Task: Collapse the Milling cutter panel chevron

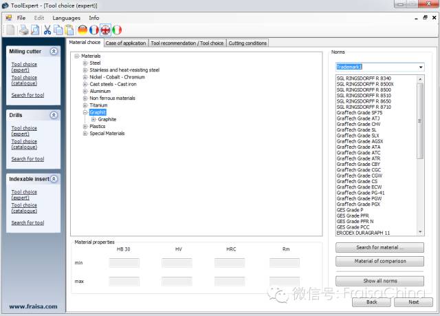Action: 54,51
